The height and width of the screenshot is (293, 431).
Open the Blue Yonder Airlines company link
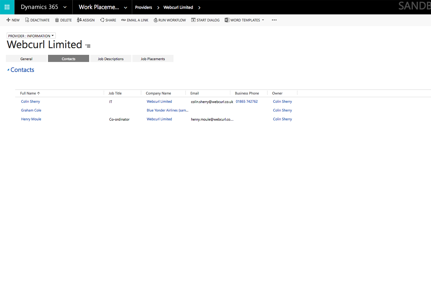[x=167, y=110]
